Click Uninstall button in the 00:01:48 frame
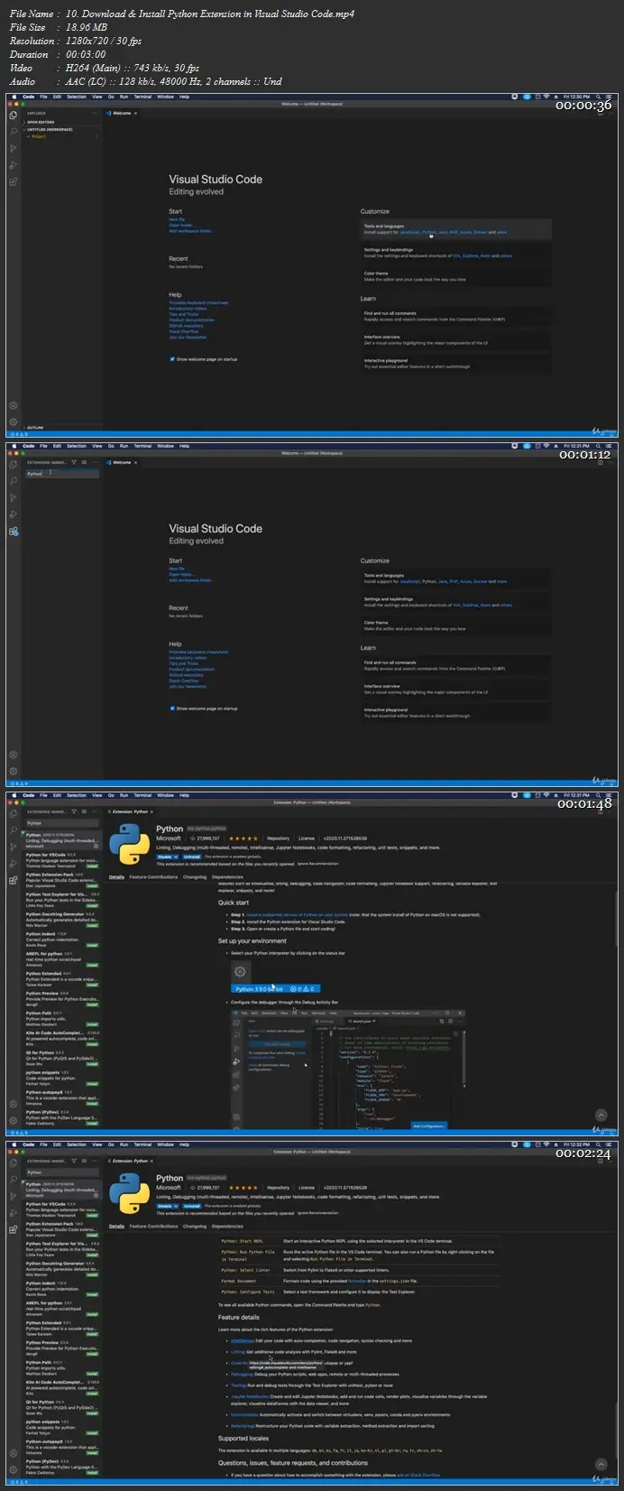624x1491 pixels. pos(192,856)
